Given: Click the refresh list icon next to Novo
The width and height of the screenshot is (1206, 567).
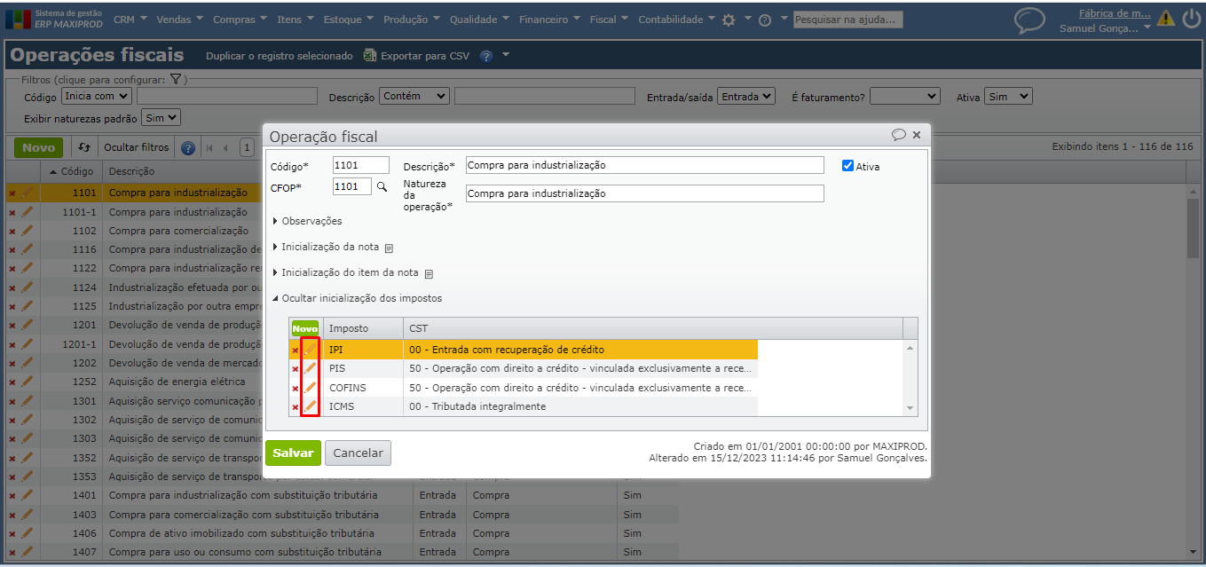Looking at the screenshot, I should click(x=84, y=147).
